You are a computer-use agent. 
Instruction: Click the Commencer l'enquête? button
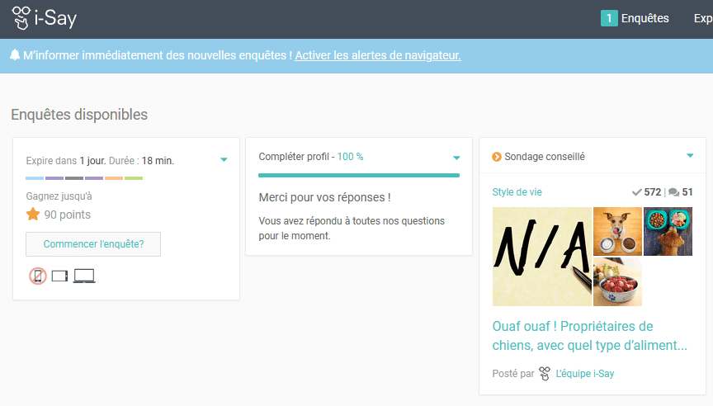pyautogui.click(x=93, y=244)
